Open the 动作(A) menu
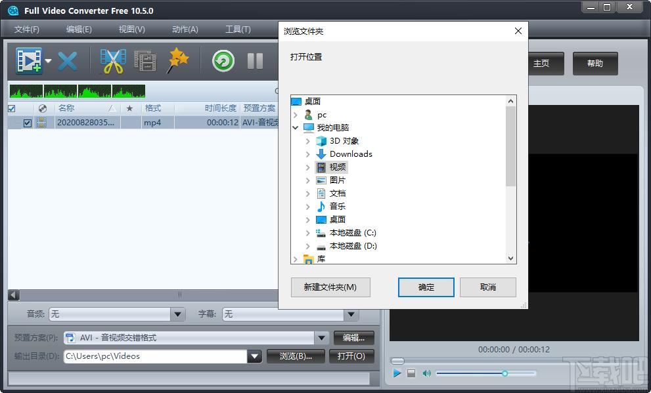The image size is (651, 393). point(185,29)
